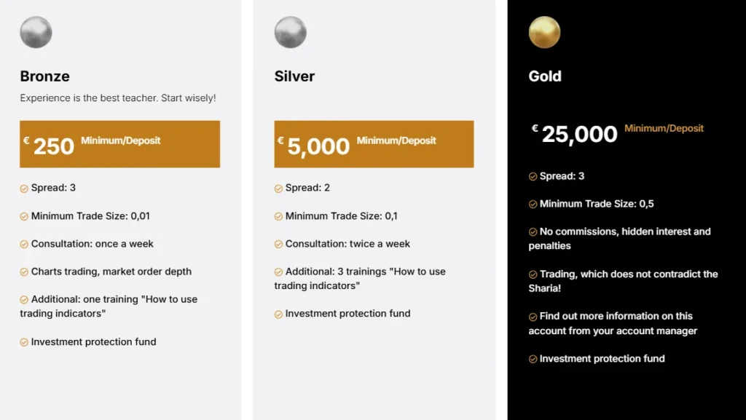The image size is (746, 420).
Task: Click the Bronze plan sphere icon
Action: [x=36, y=33]
